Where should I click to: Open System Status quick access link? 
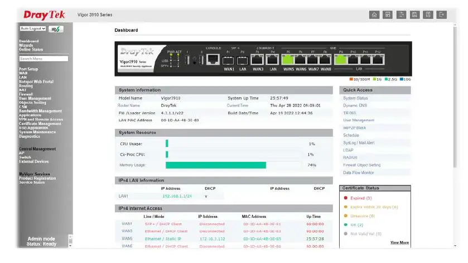(x=355, y=98)
